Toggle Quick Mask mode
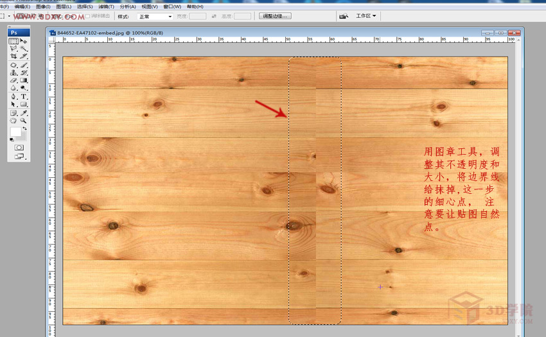546x337 pixels. coord(19,148)
